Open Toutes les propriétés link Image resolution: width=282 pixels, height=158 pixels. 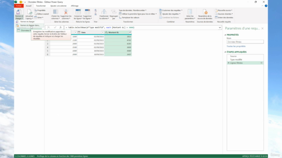click(236, 46)
